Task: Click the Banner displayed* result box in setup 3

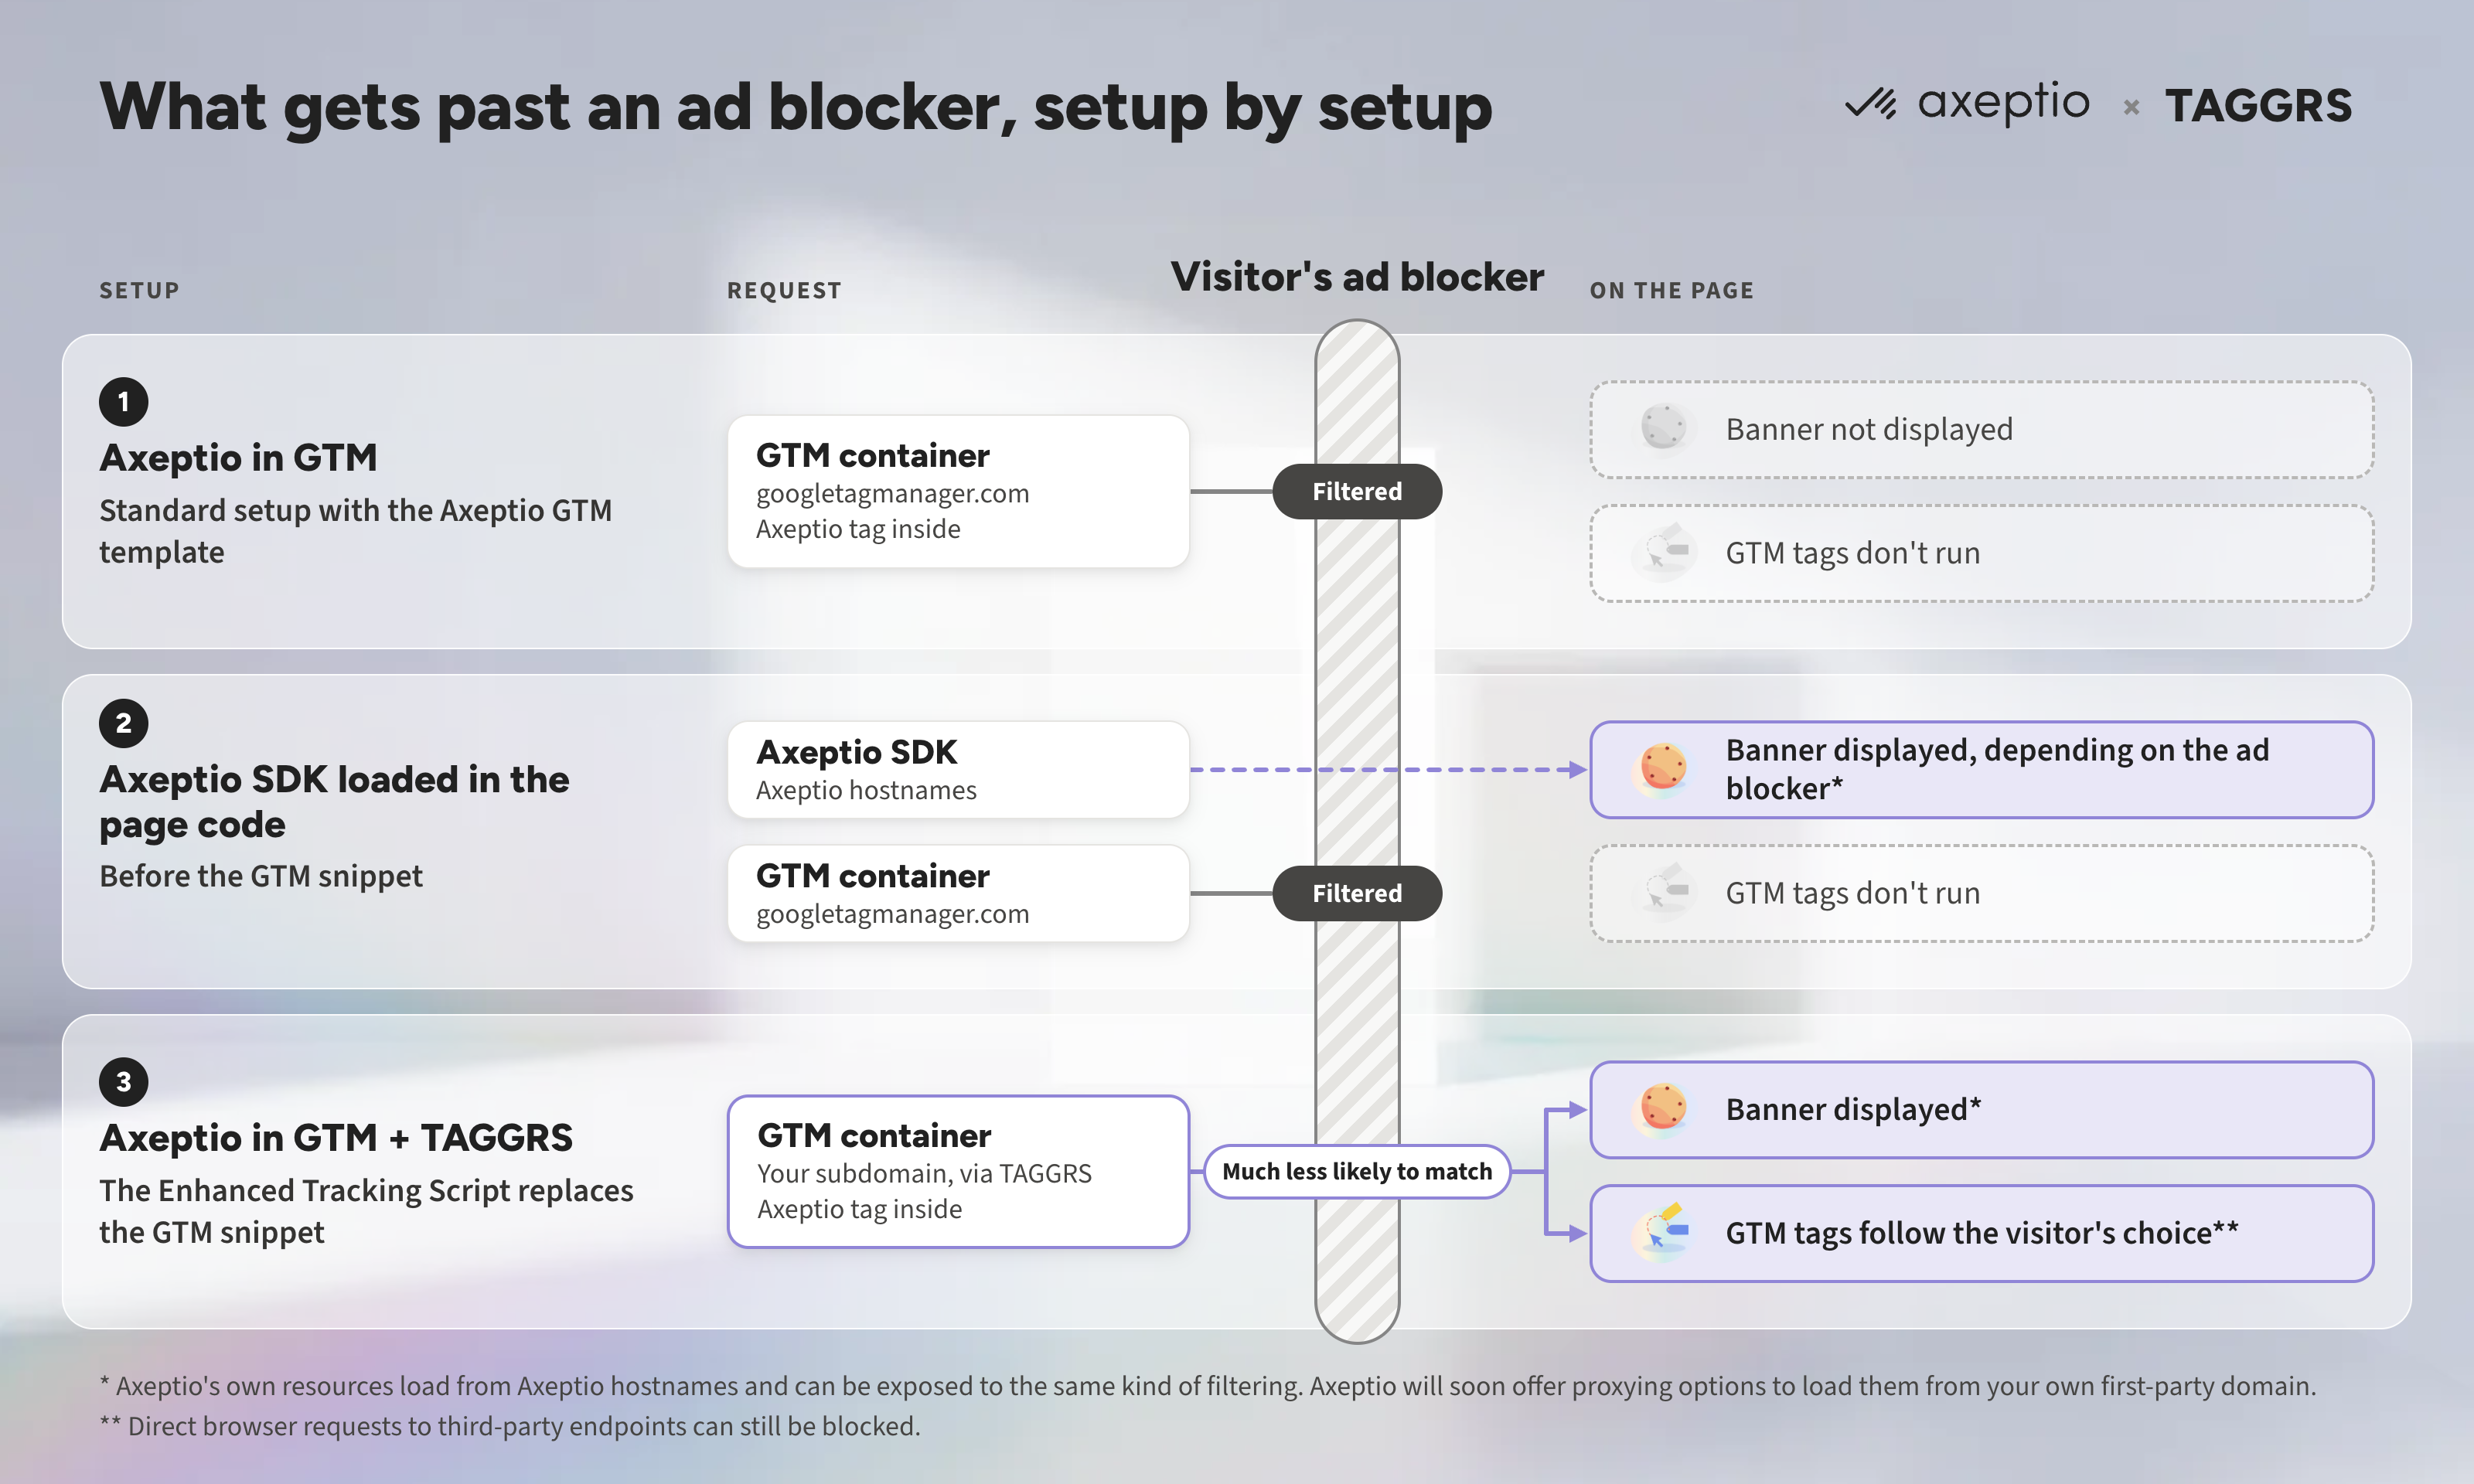Action: point(1982,1109)
